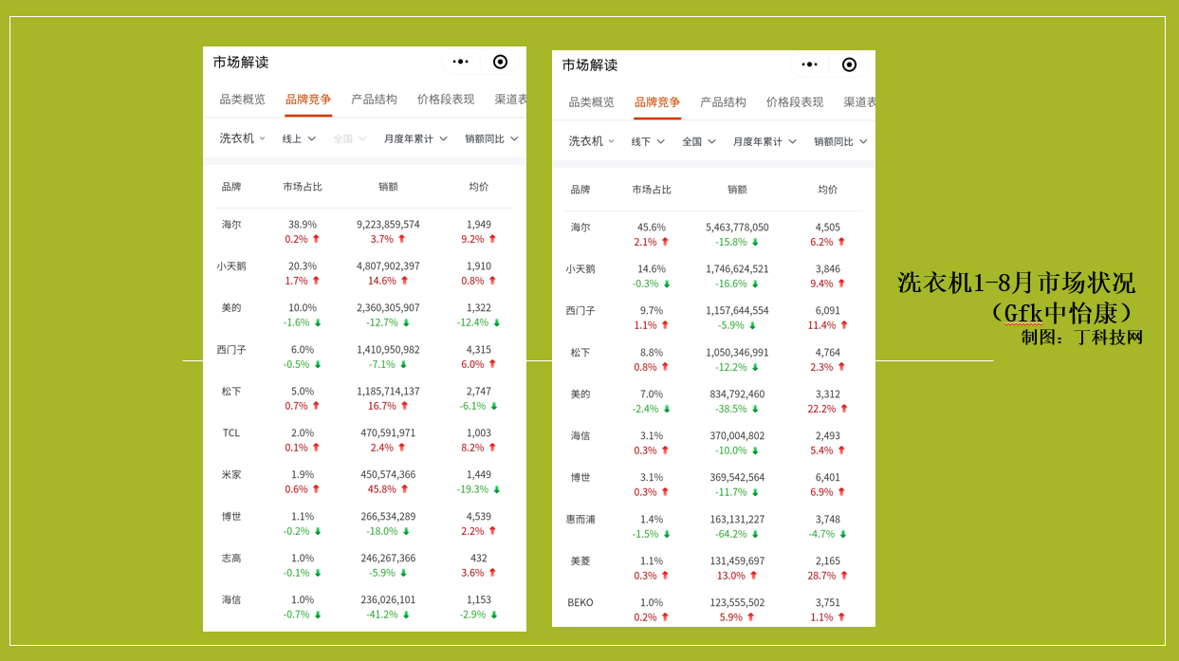Select the BEKO brand row
This screenshot has width=1179, height=661.
713,610
